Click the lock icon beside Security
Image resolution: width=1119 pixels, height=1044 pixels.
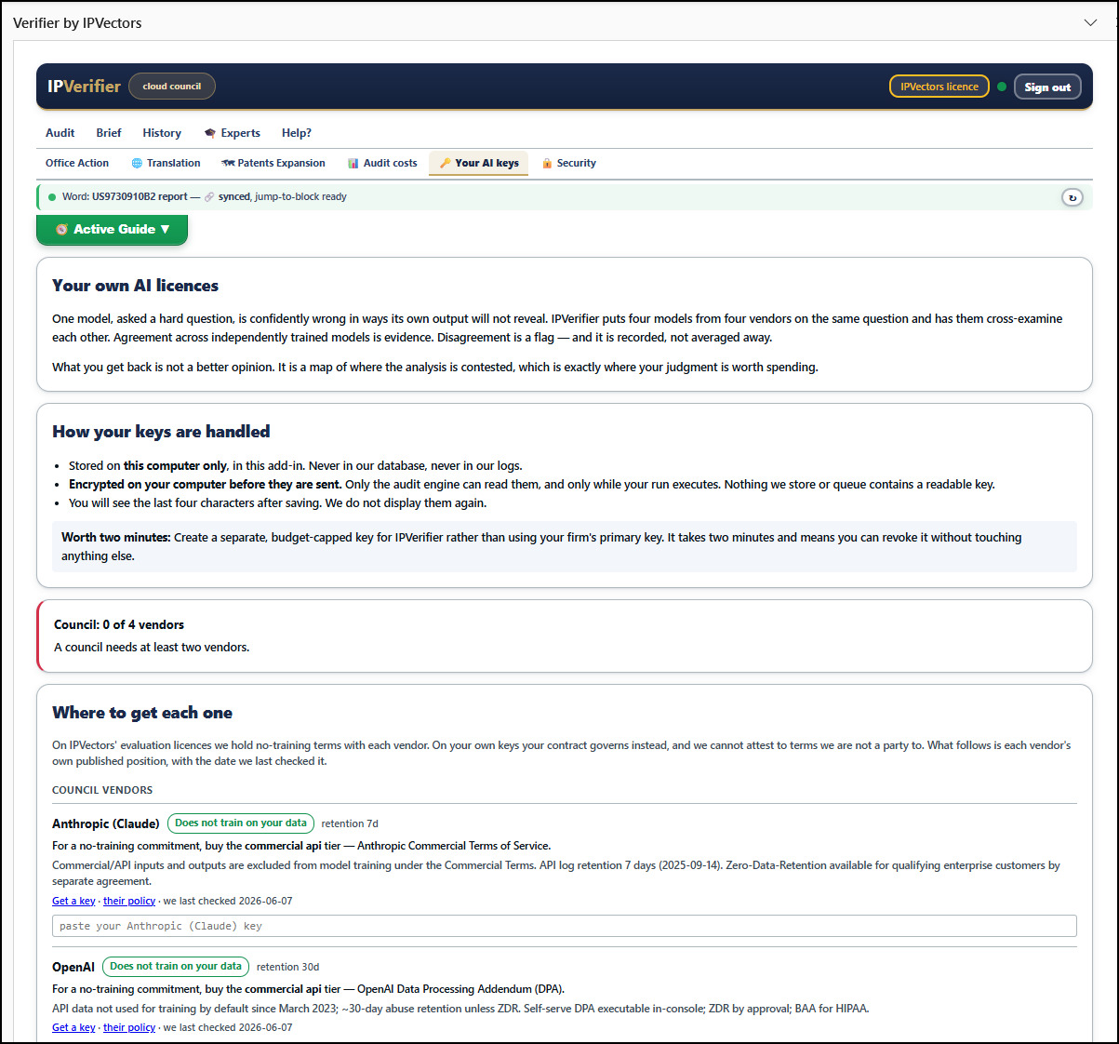pyautogui.click(x=547, y=163)
